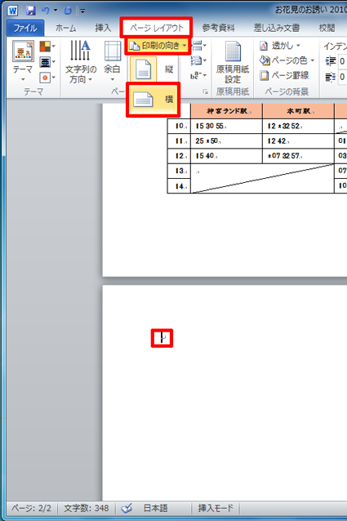347x521 pixels.
Task: Click the spell check icon in status bar
Action: pyautogui.click(x=127, y=508)
